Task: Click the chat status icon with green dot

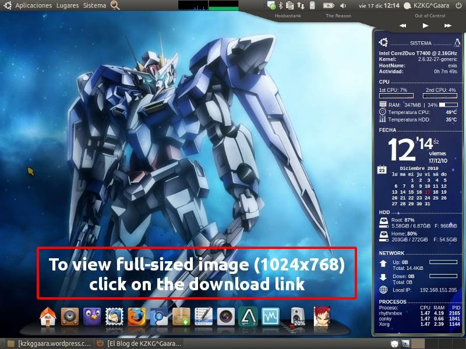Action: (x=271, y=5)
